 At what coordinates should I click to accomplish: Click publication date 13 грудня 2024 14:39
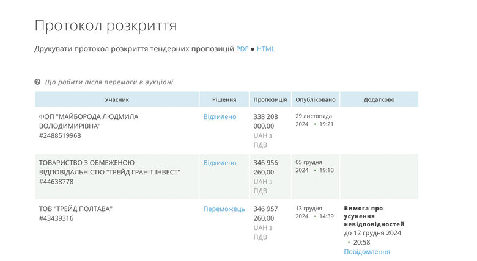coord(314,212)
